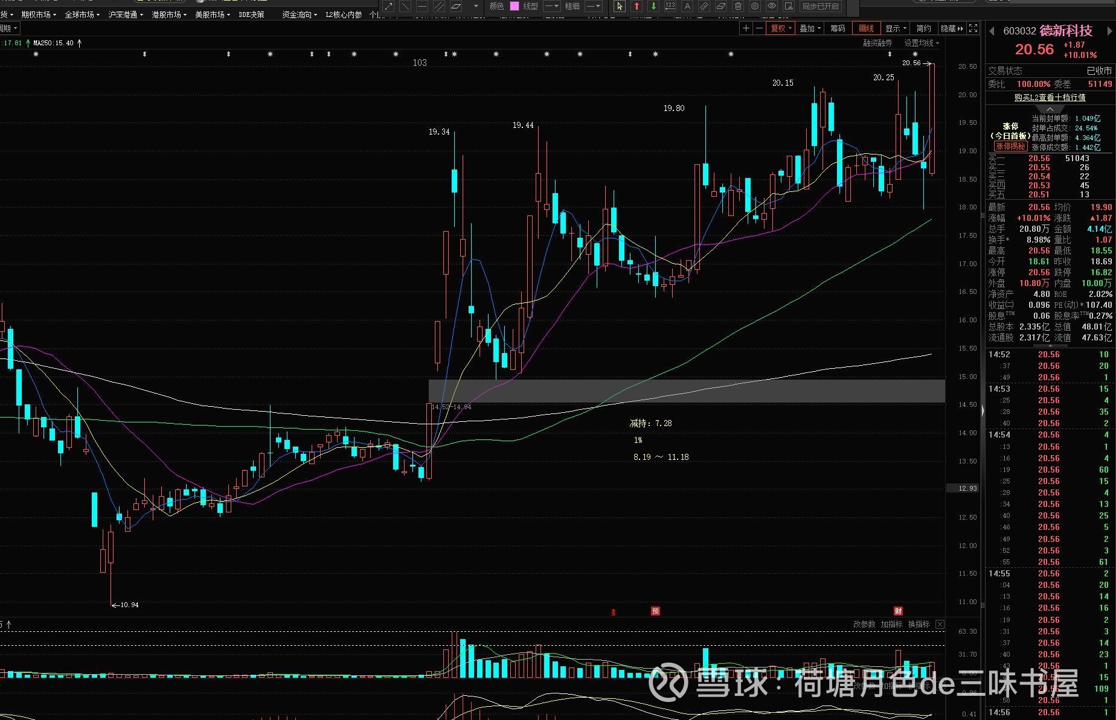Toggle the 同步已开启 sync button
Image resolution: width=1116 pixels, height=720 pixels.
click(820, 6)
